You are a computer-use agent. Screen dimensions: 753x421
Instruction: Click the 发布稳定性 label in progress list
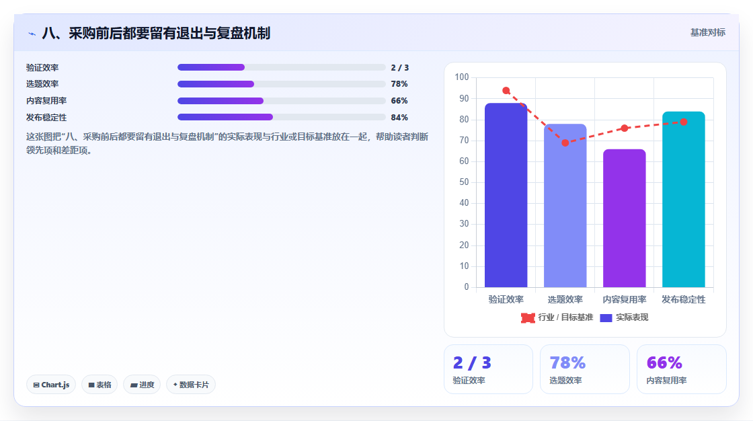pyautogui.click(x=46, y=117)
